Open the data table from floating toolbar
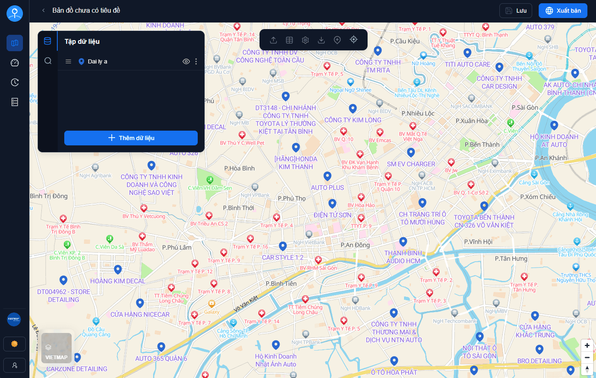This screenshot has height=378, width=596. point(289,40)
